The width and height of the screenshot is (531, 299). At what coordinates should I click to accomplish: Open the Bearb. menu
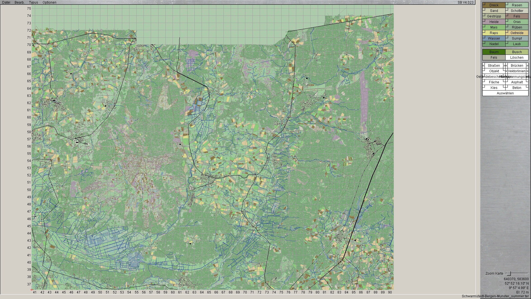[x=20, y=2]
